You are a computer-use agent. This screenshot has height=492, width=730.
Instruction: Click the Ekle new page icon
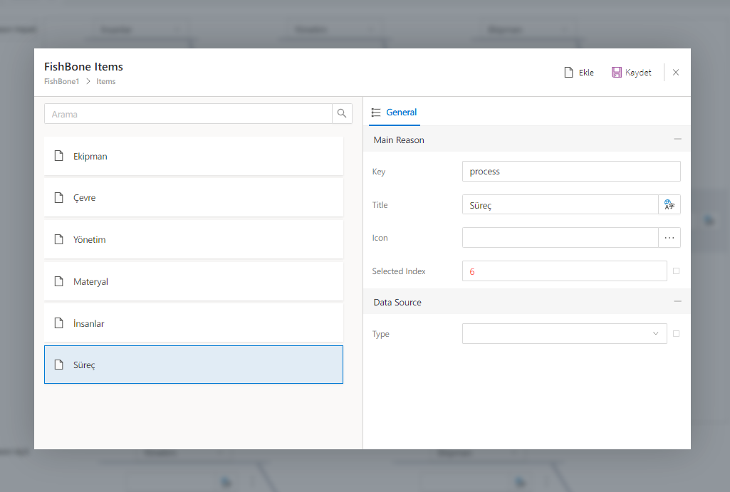point(568,73)
